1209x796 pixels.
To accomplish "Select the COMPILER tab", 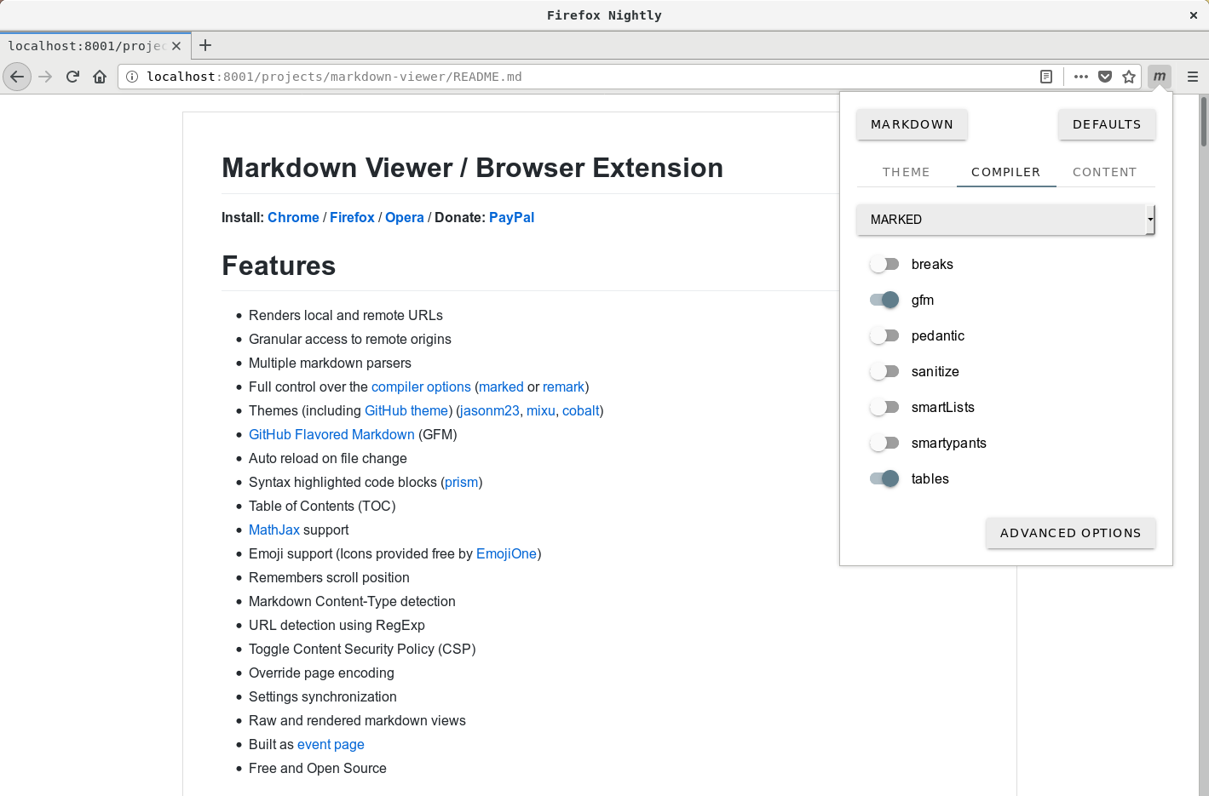I will [x=1006, y=172].
